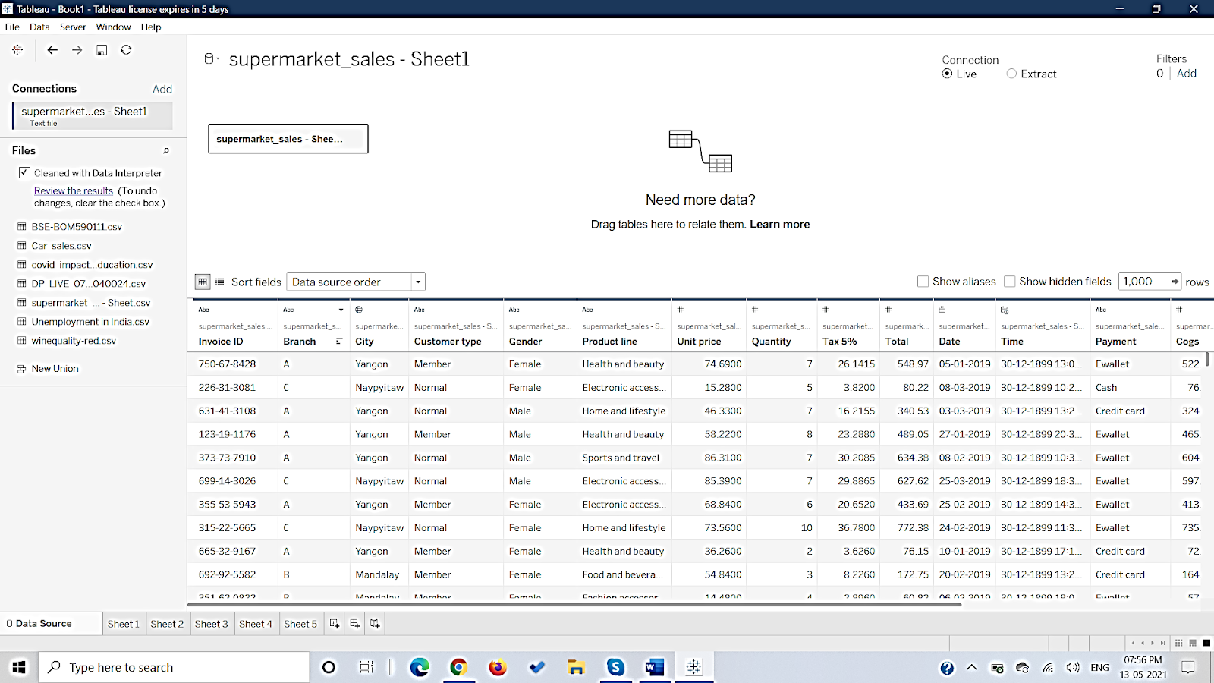The image size is (1214, 683).
Task: Switch to the metadata list view icon
Action: [x=220, y=282]
